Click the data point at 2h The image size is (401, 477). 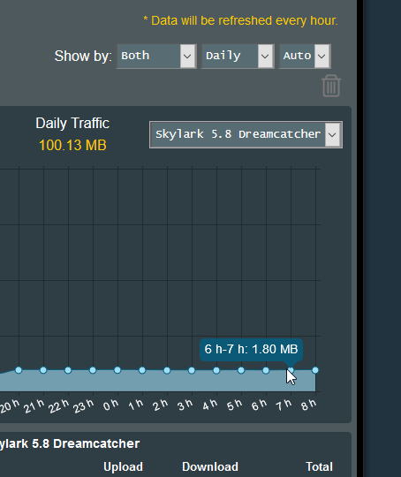pos(167,370)
